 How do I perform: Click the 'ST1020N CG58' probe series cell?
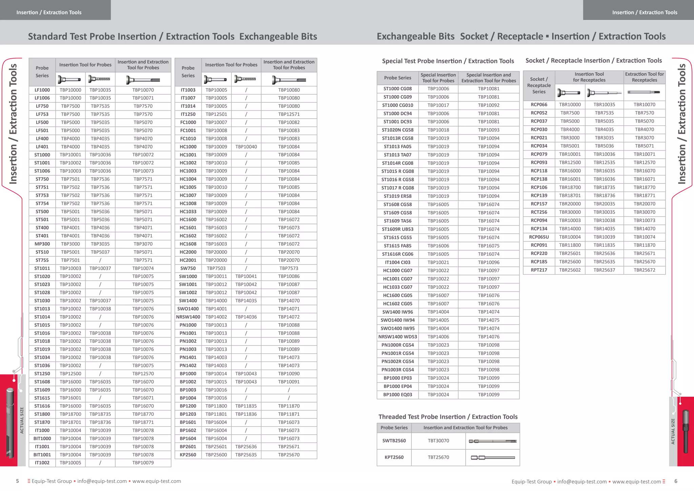(398, 130)
